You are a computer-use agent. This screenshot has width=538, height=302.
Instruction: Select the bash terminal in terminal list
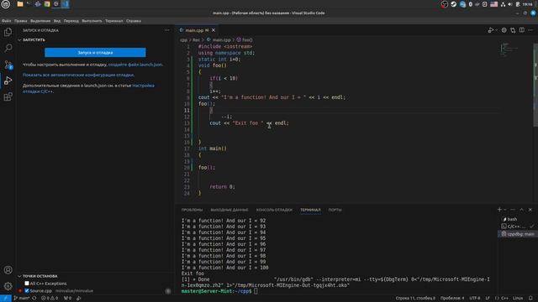pyautogui.click(x=517, y=219)
